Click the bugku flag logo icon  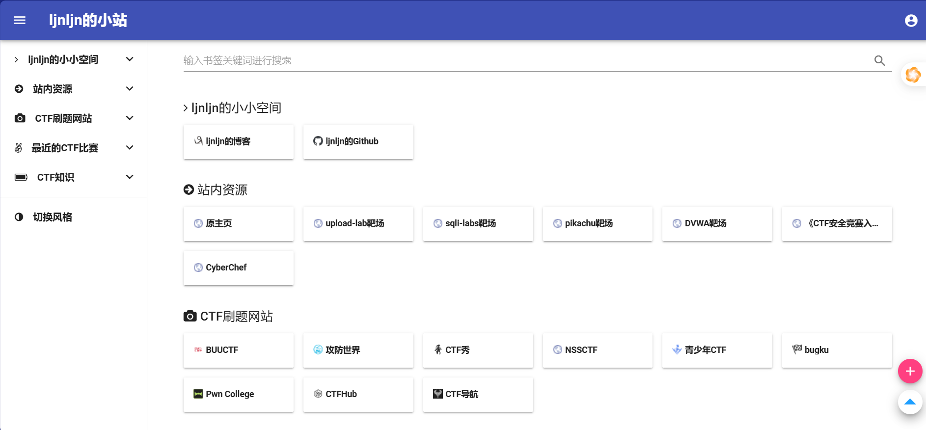[797, 349]
